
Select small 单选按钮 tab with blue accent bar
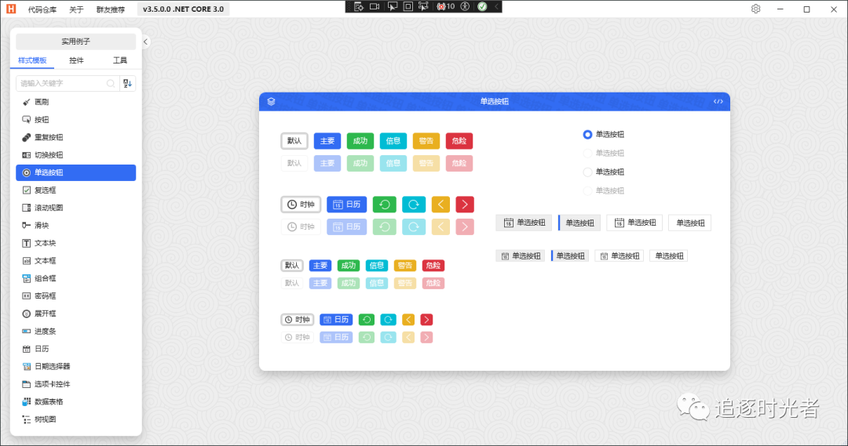click(570, 256)
